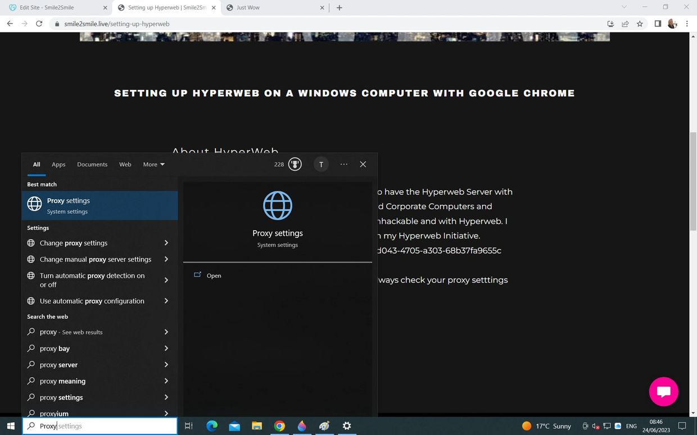This screenshot has height=435, width=697.
Task: Select the Documents search filter tab
Action: [92, 164]
